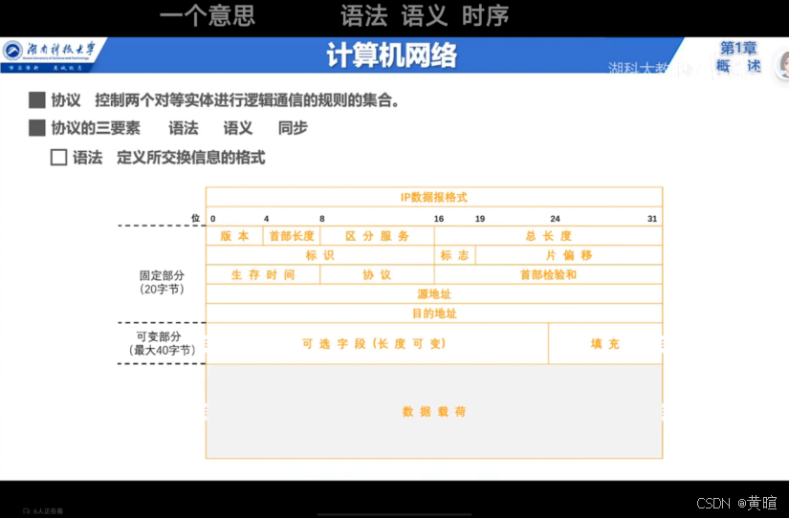Click the 6人正在看 viewer count text
Screen dimensions: 789x519
49,511
